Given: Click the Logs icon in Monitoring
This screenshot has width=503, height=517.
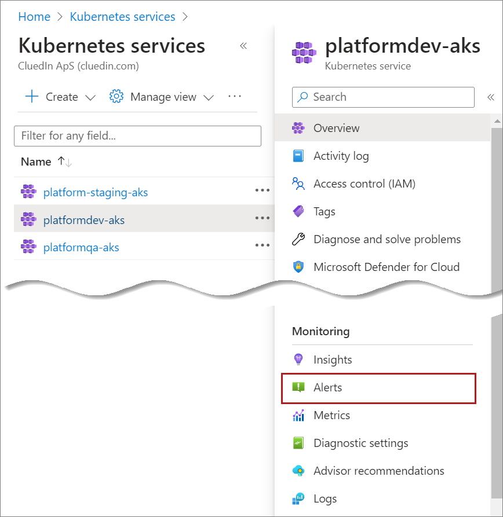Looking at the screenshot, I should click(298, 499).
